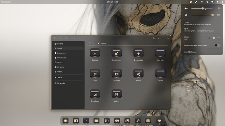Open the wave-stripes app in dock
The width and height of the screenshot is (225, 126).
[138, 121]
